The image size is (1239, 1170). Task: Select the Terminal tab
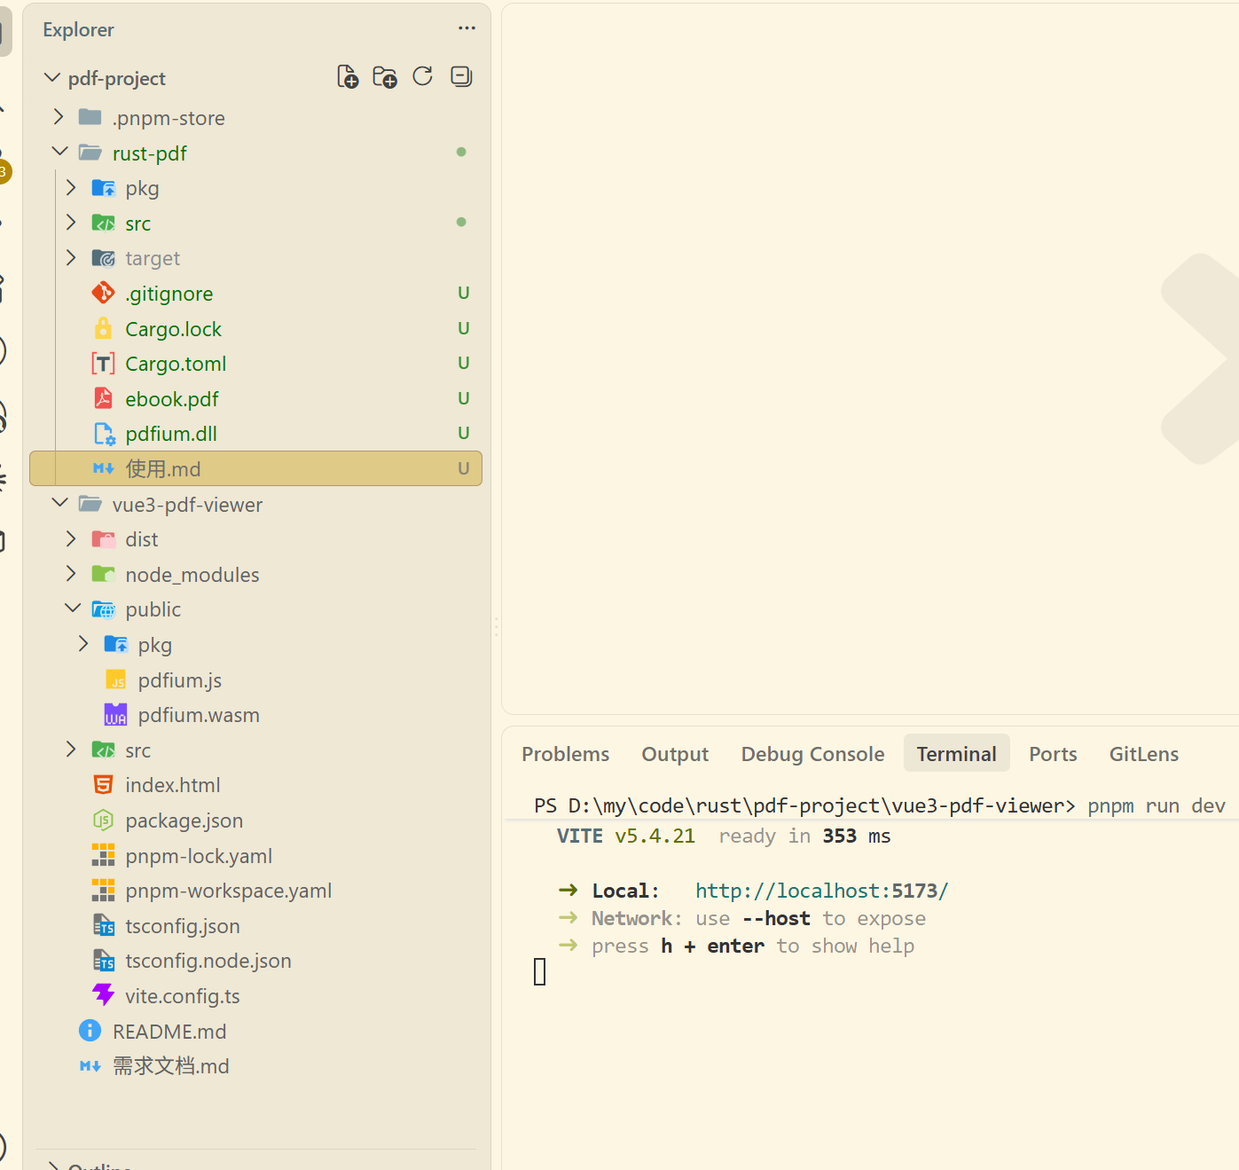tap(956, 754)
